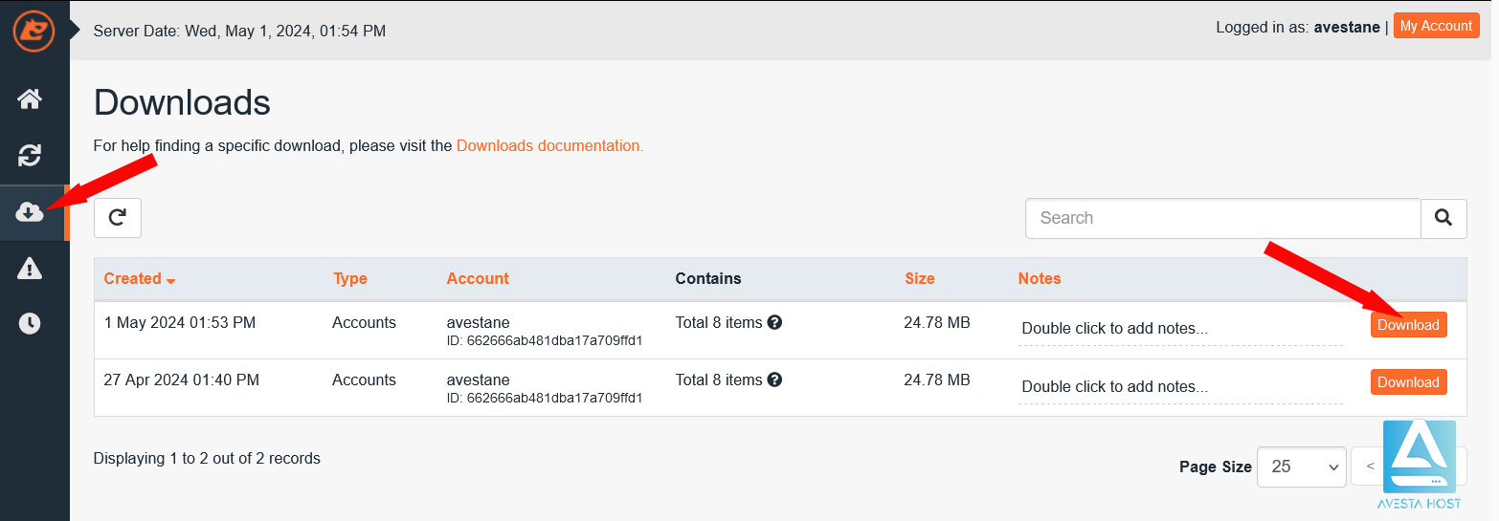Click the previous page arrow button
The width and height of the screenshot is (1499, 521).
(x=1370, y=467)
